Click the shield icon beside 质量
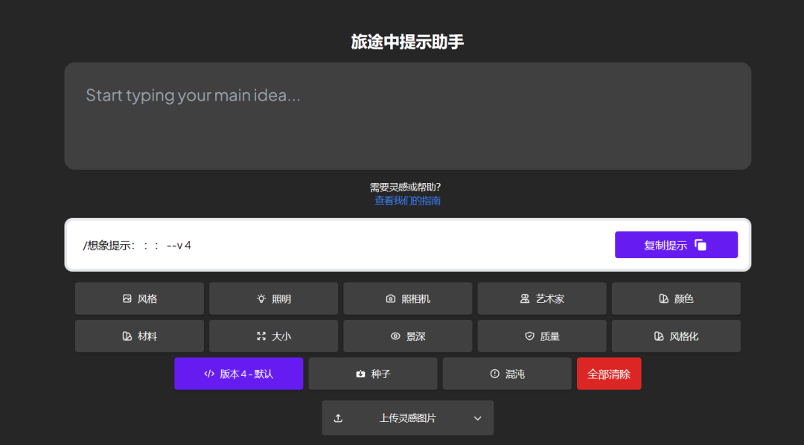Viewport: 804px width, 445px height. point(530,336)
